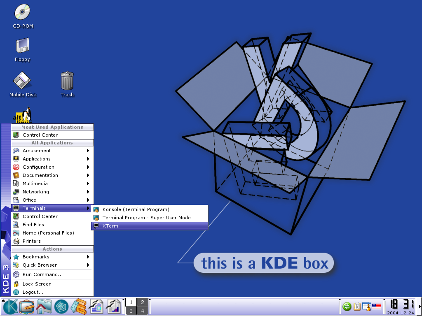Open the KOrganizer alarm daemon tray icon
Image resolution: width=422 pixels, height=316 pixels.
pos(367,306)
